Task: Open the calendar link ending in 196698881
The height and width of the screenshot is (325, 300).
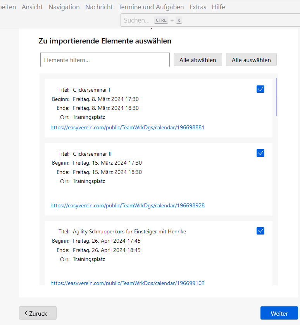Action: 128,127
